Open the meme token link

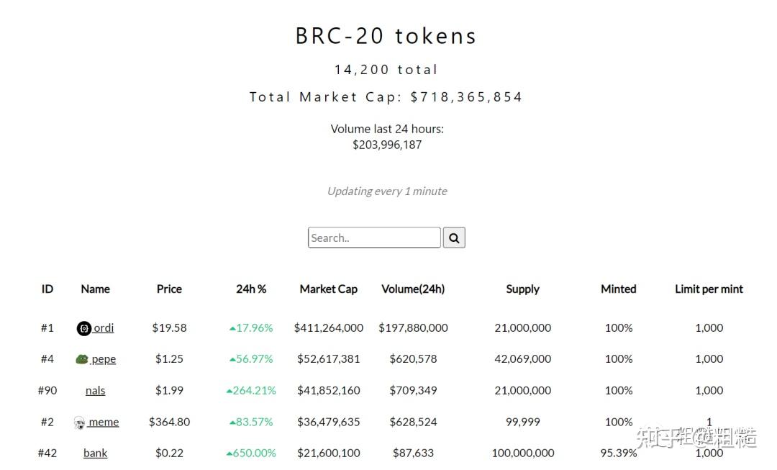104,422
